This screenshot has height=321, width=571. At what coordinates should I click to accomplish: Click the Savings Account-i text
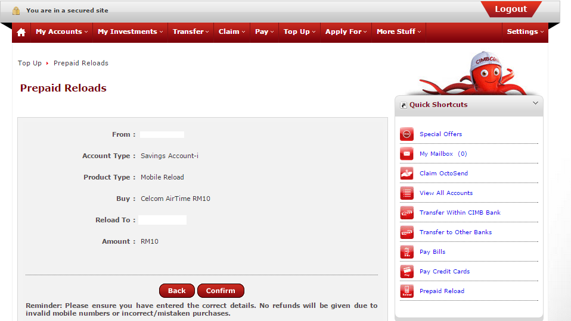(x=170, y=156)
